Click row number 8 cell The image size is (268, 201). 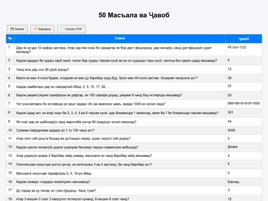[x=10, y=113]
